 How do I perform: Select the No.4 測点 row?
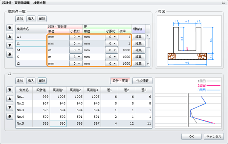click(84, 117)
